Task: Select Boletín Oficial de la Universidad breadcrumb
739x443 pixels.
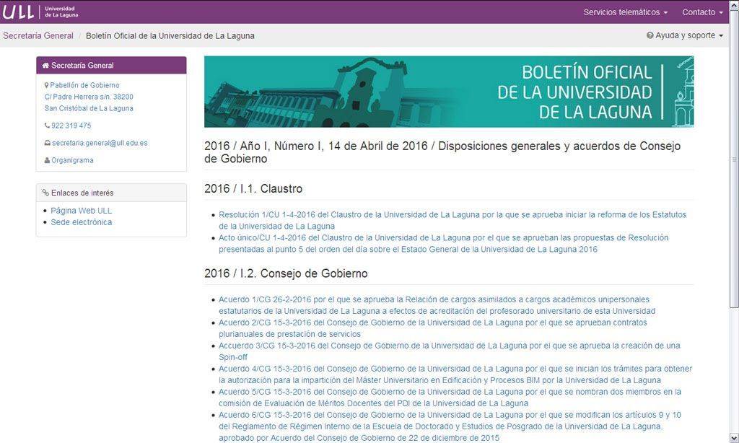Action: 170,35
